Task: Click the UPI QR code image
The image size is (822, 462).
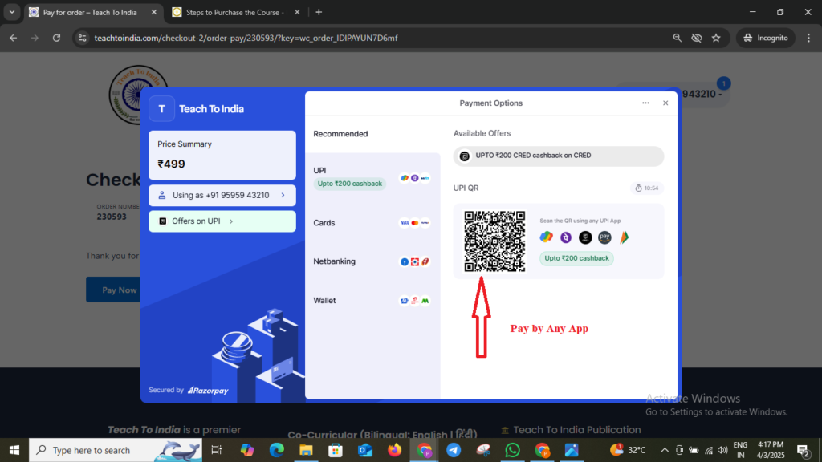Action: coord(494,241)
